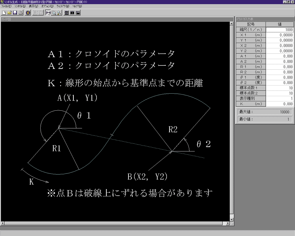Image resolution: width=295 pixels, height=236 pixels.
Task: Open a file using the folder icon
Action: tap(9, 13)
